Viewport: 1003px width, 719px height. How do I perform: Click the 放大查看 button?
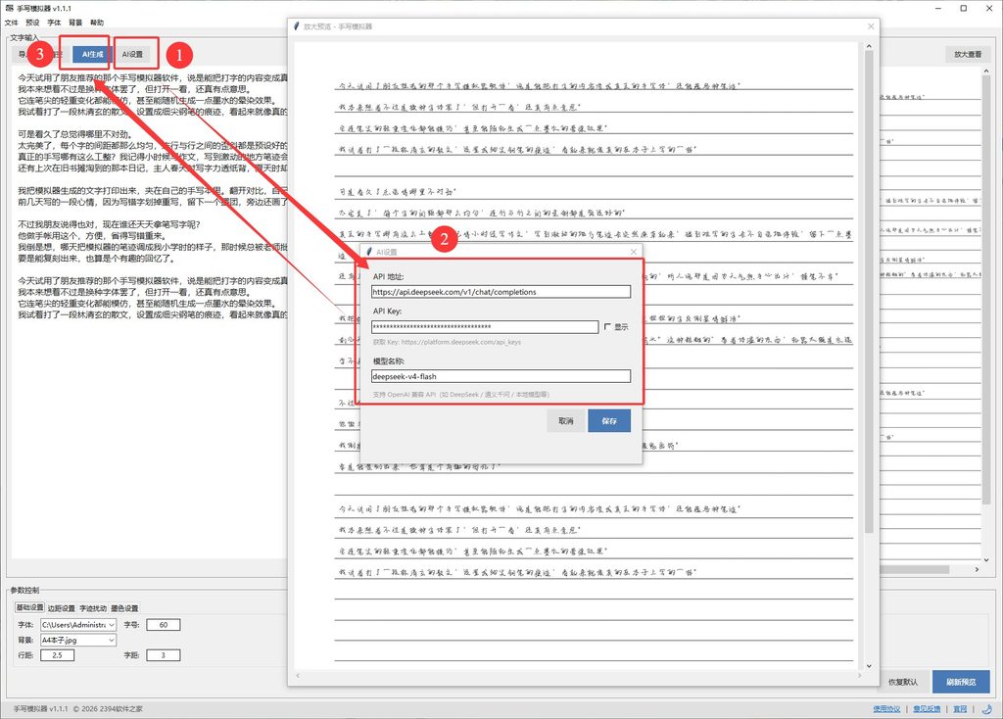967,55
